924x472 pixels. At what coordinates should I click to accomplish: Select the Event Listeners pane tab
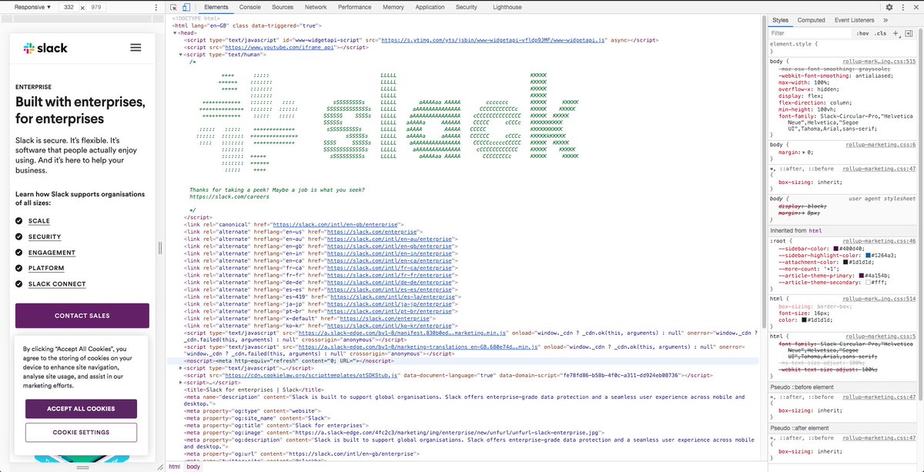pyautogui.click(x=854, y=20)
